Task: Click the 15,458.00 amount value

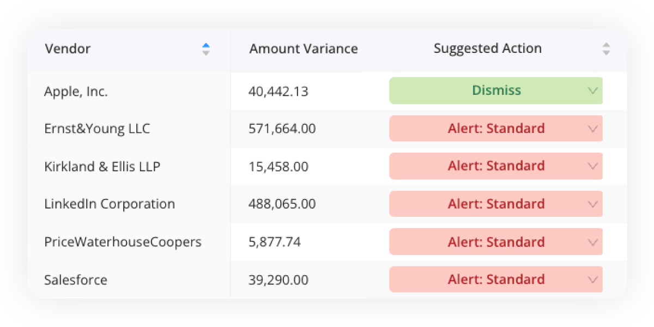Action: coord(278,167)
